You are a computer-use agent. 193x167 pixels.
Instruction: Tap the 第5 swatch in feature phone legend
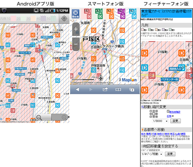point(170,30)
